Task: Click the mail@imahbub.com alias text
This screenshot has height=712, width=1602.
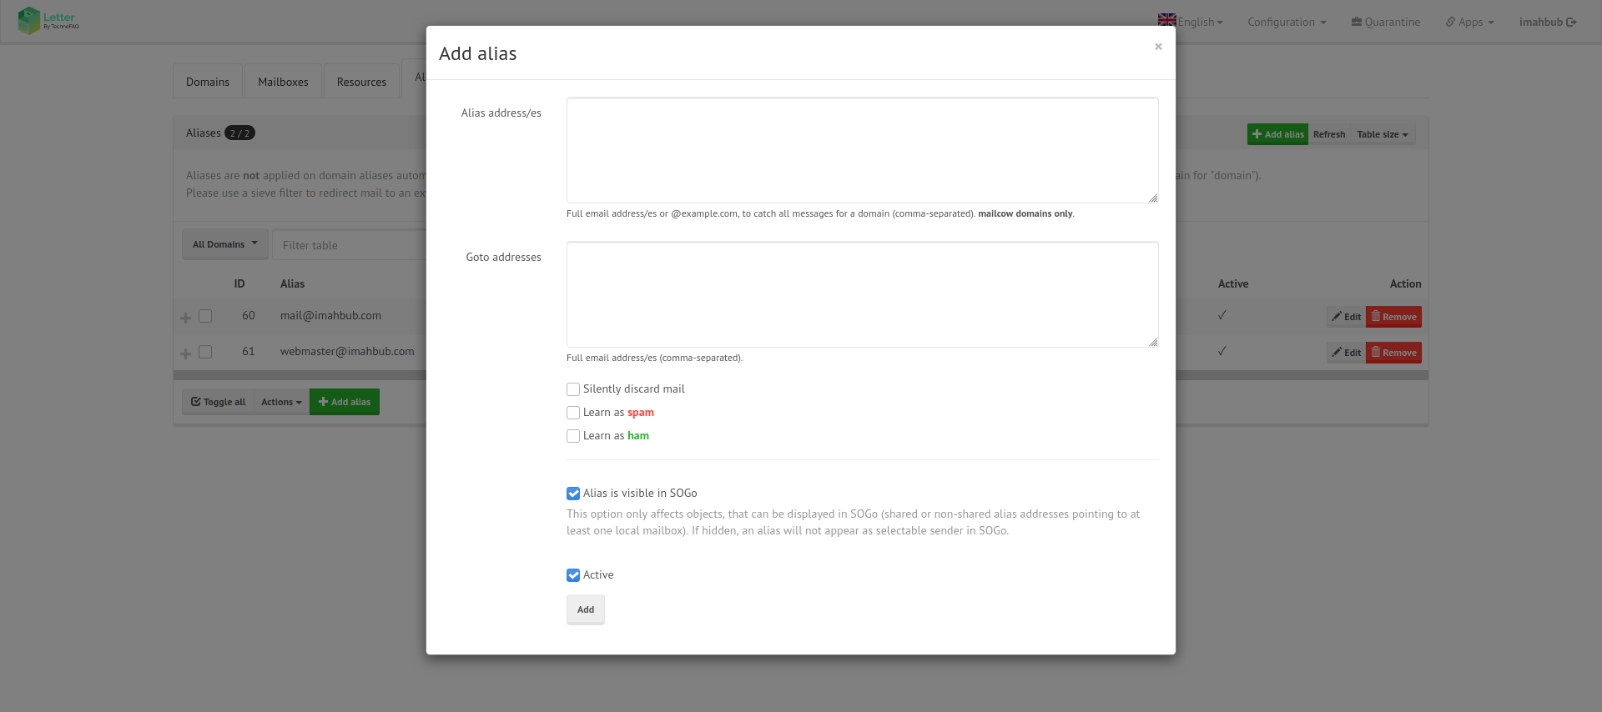Action: pyautogui.click(x=330, y=316)
